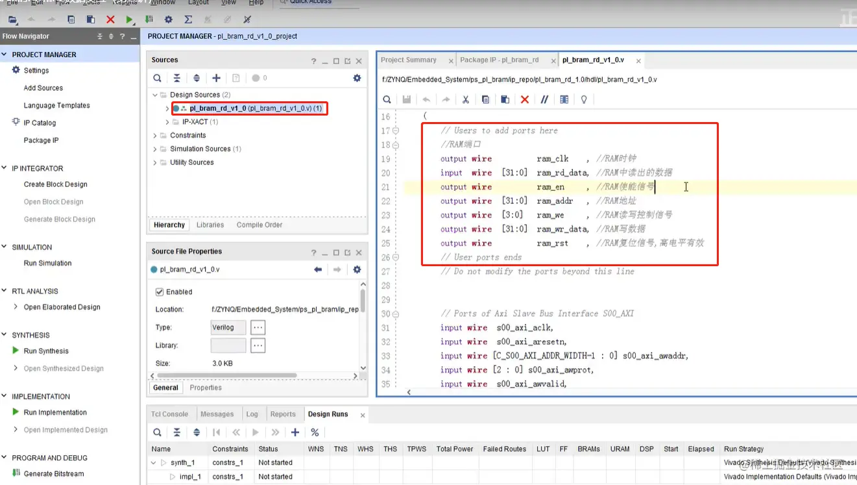Image resolution: width=857 pixels, height=485 pixels.
Task: Collapse the RTL ANALYSIS section
Action: pyautogui.click(x=5, y=292)
